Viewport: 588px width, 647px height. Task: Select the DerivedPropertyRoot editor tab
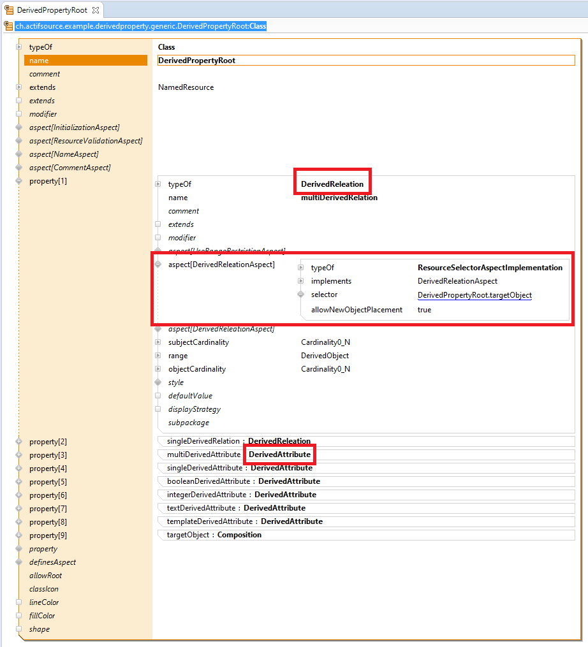51,10
